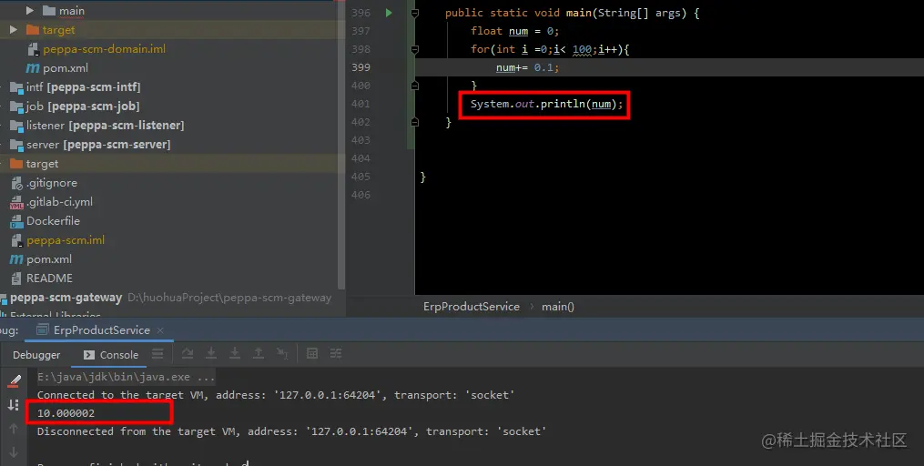Click Maven icon of pom.xml under peppa-scm-domain.iml
The width and height of the screenshot is (924, 466).
point(33,68)
